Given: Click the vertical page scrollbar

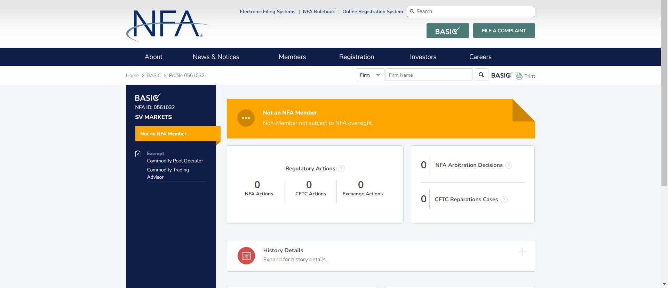Looking at the screenshot, I should [x=665, y=94].
